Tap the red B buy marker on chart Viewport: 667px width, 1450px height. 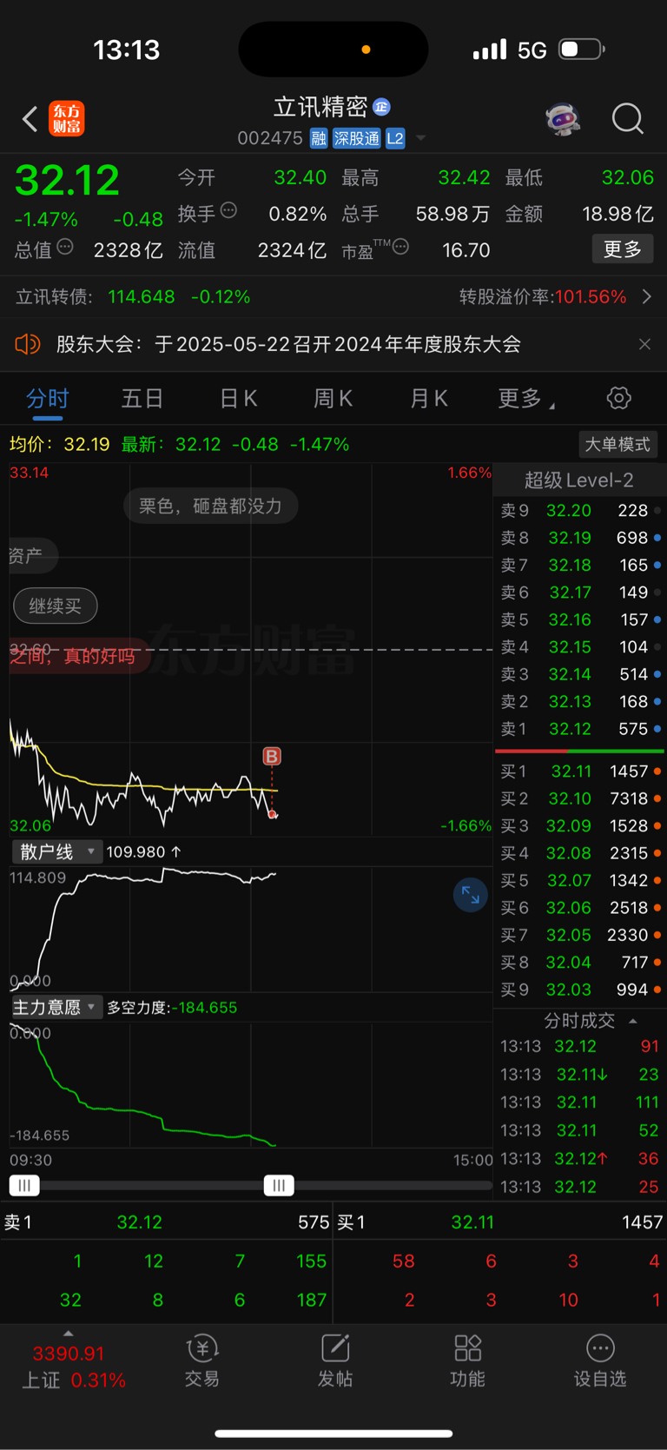pos(272,757)
